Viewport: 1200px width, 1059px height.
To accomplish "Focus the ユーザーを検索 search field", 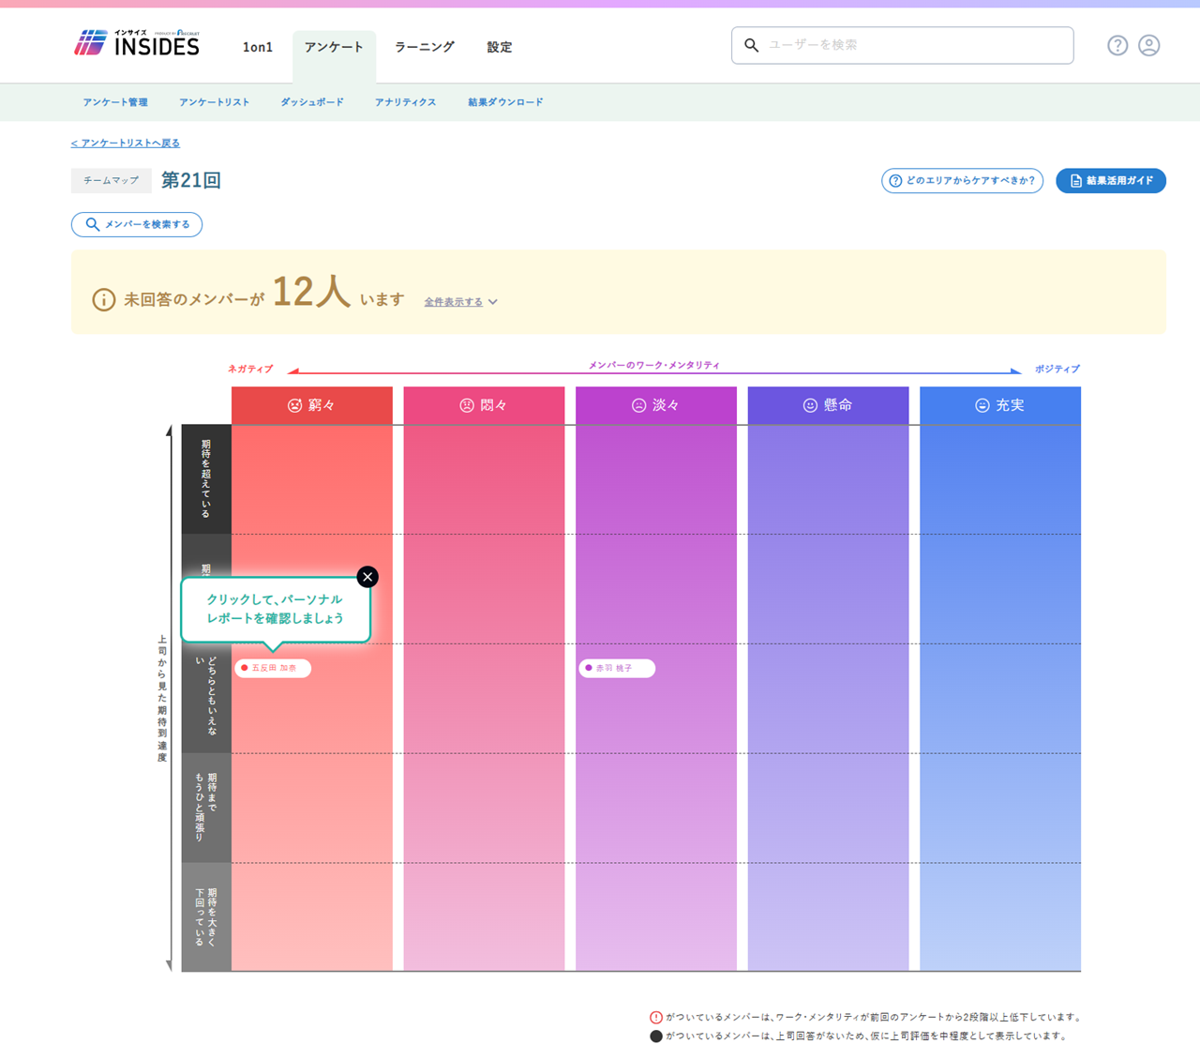I will (x=902, y=45).
